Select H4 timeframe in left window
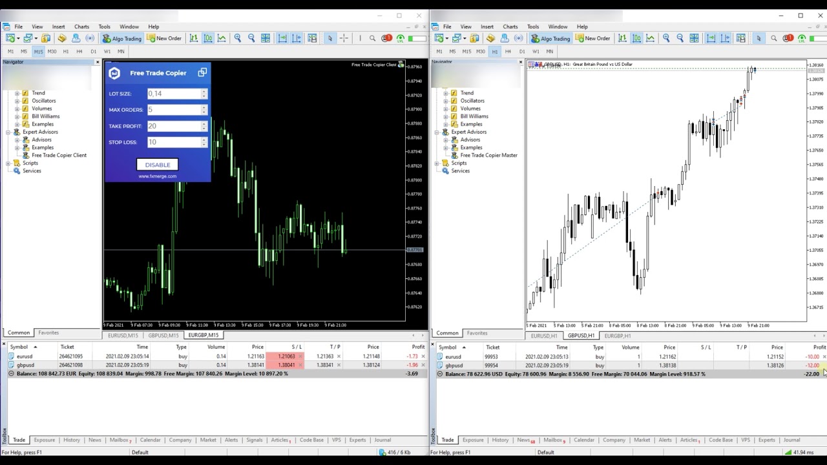 point(79,52)
